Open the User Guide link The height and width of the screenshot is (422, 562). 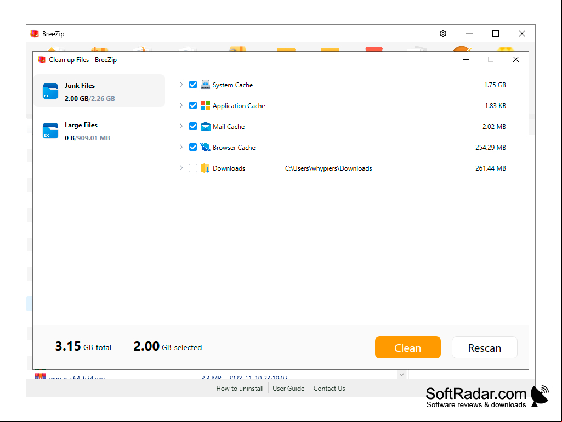point(288,389)
